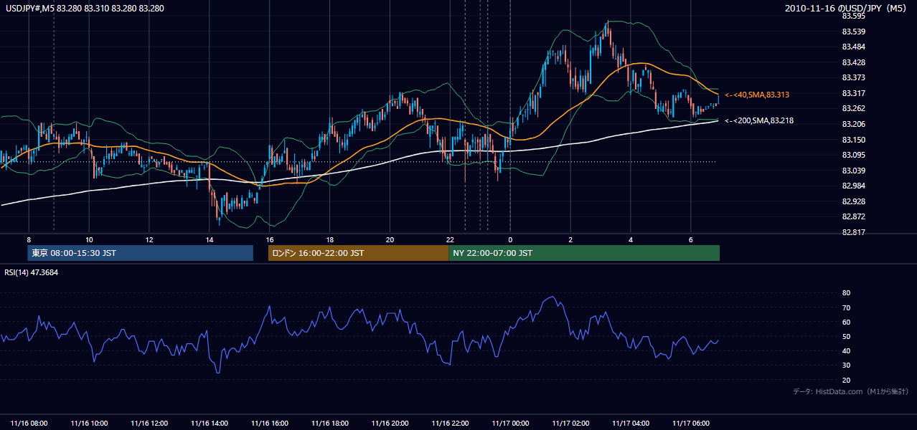The image size is (917, 430).
Task: Click hour label 8 under the price chart
Action: 29,239
